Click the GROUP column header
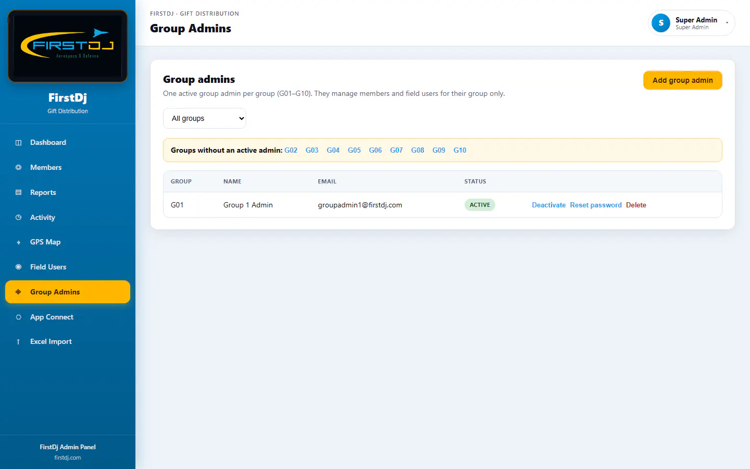 pos(181,182)
